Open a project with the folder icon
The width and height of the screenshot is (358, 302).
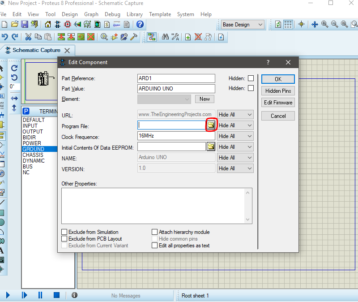point(15,24)
